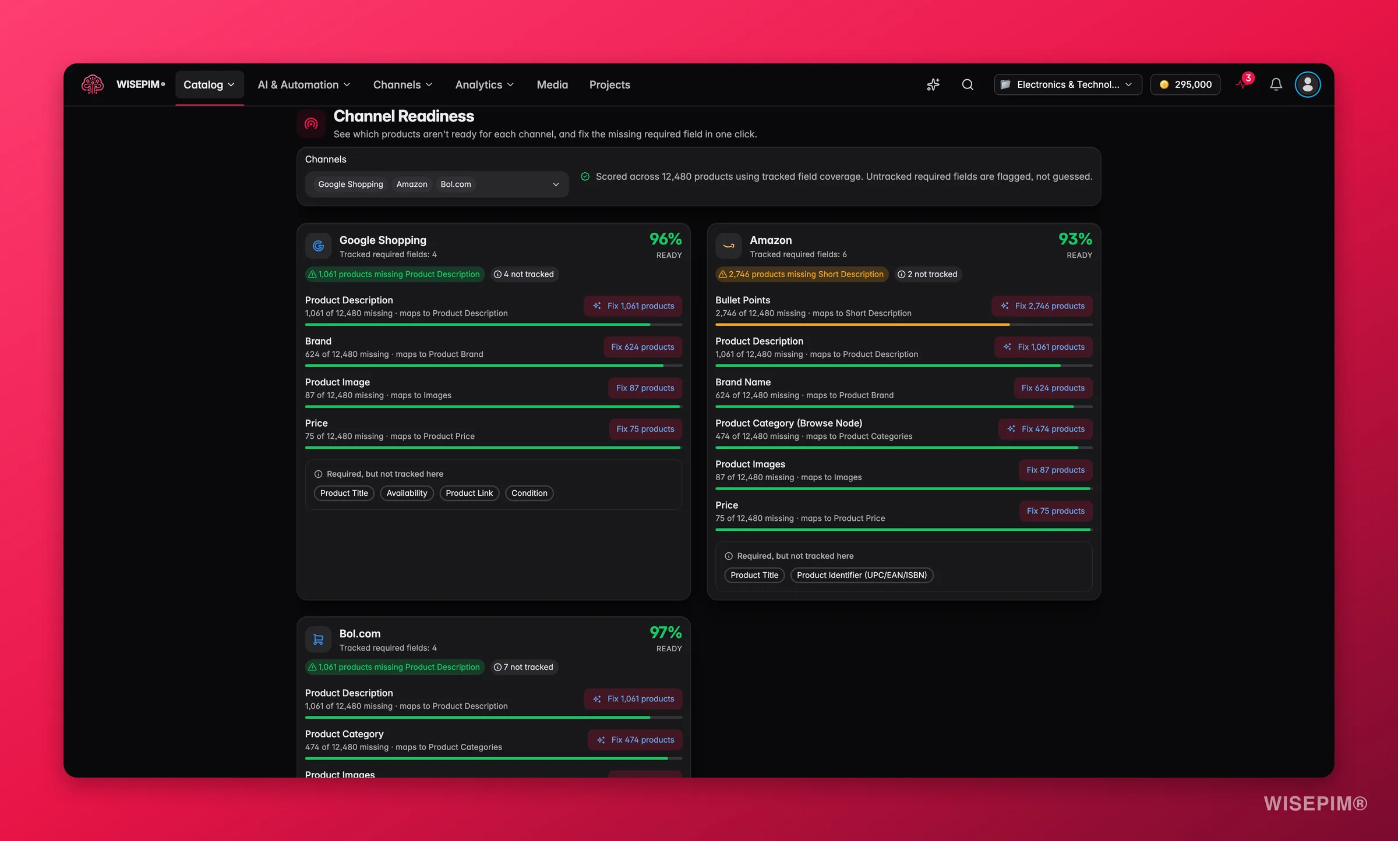The image size is (1398, 841).
Task: Open the AI sparkle assistant icon
Action: (x=933, y=84)
